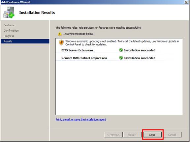This screenshot has width=190, height=142.
Task: Click green checkmark beside BITS Server Extensions
Action: pyautogui.click(x=121, y=50)
